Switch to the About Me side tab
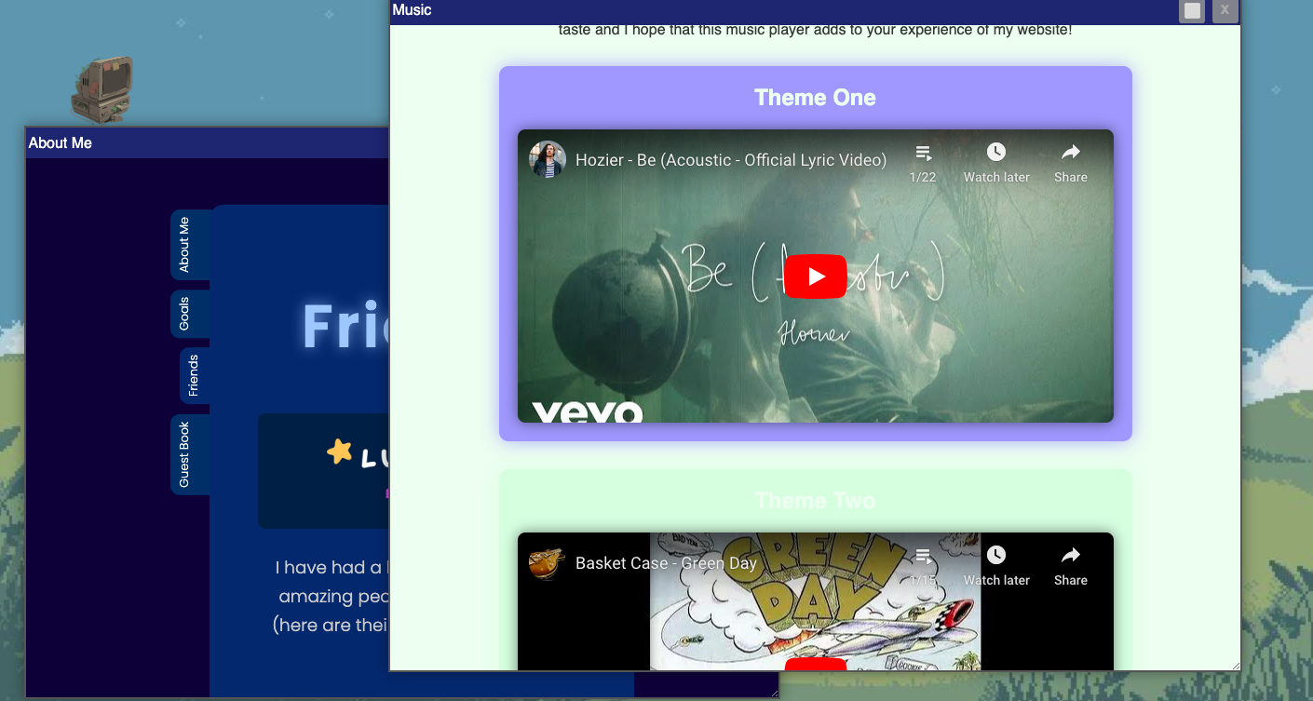Image resolution: width=1313 pixels, height=701 pixels. tap(184, 244)
